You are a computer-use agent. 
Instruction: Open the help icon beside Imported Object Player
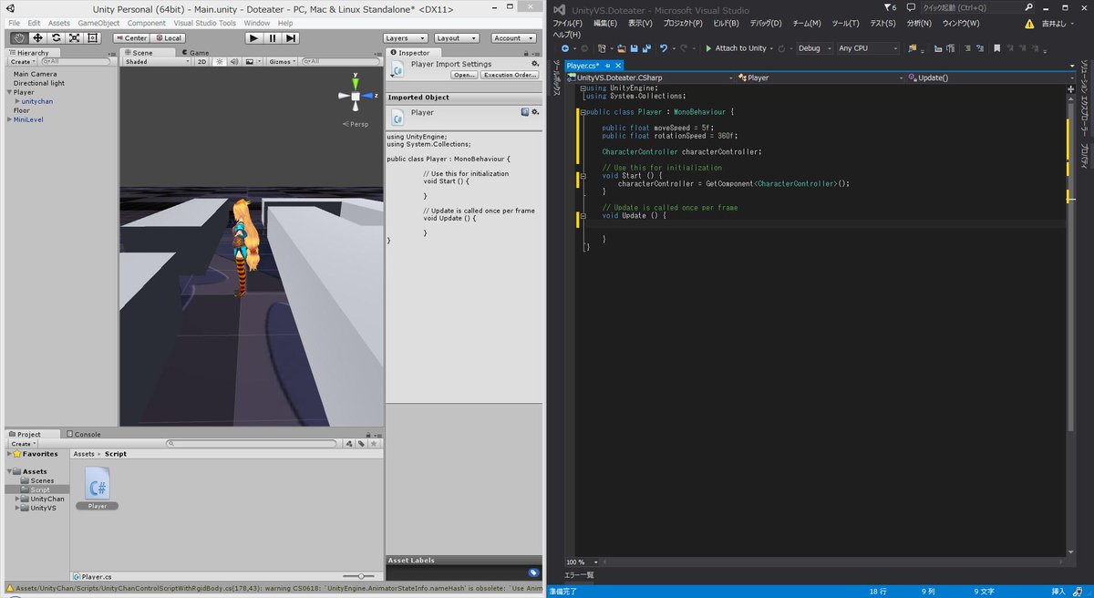click(x=525, y=111)
